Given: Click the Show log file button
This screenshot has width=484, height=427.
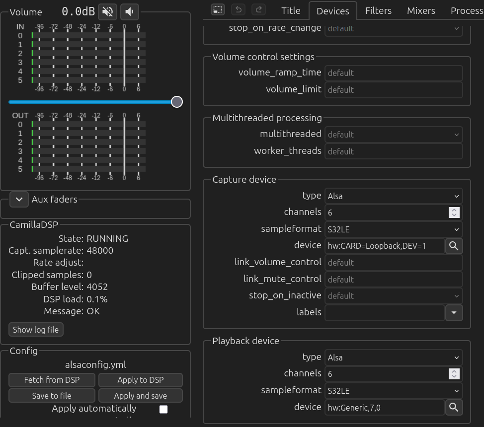Looking at the screenshot, I should [36, 330].
